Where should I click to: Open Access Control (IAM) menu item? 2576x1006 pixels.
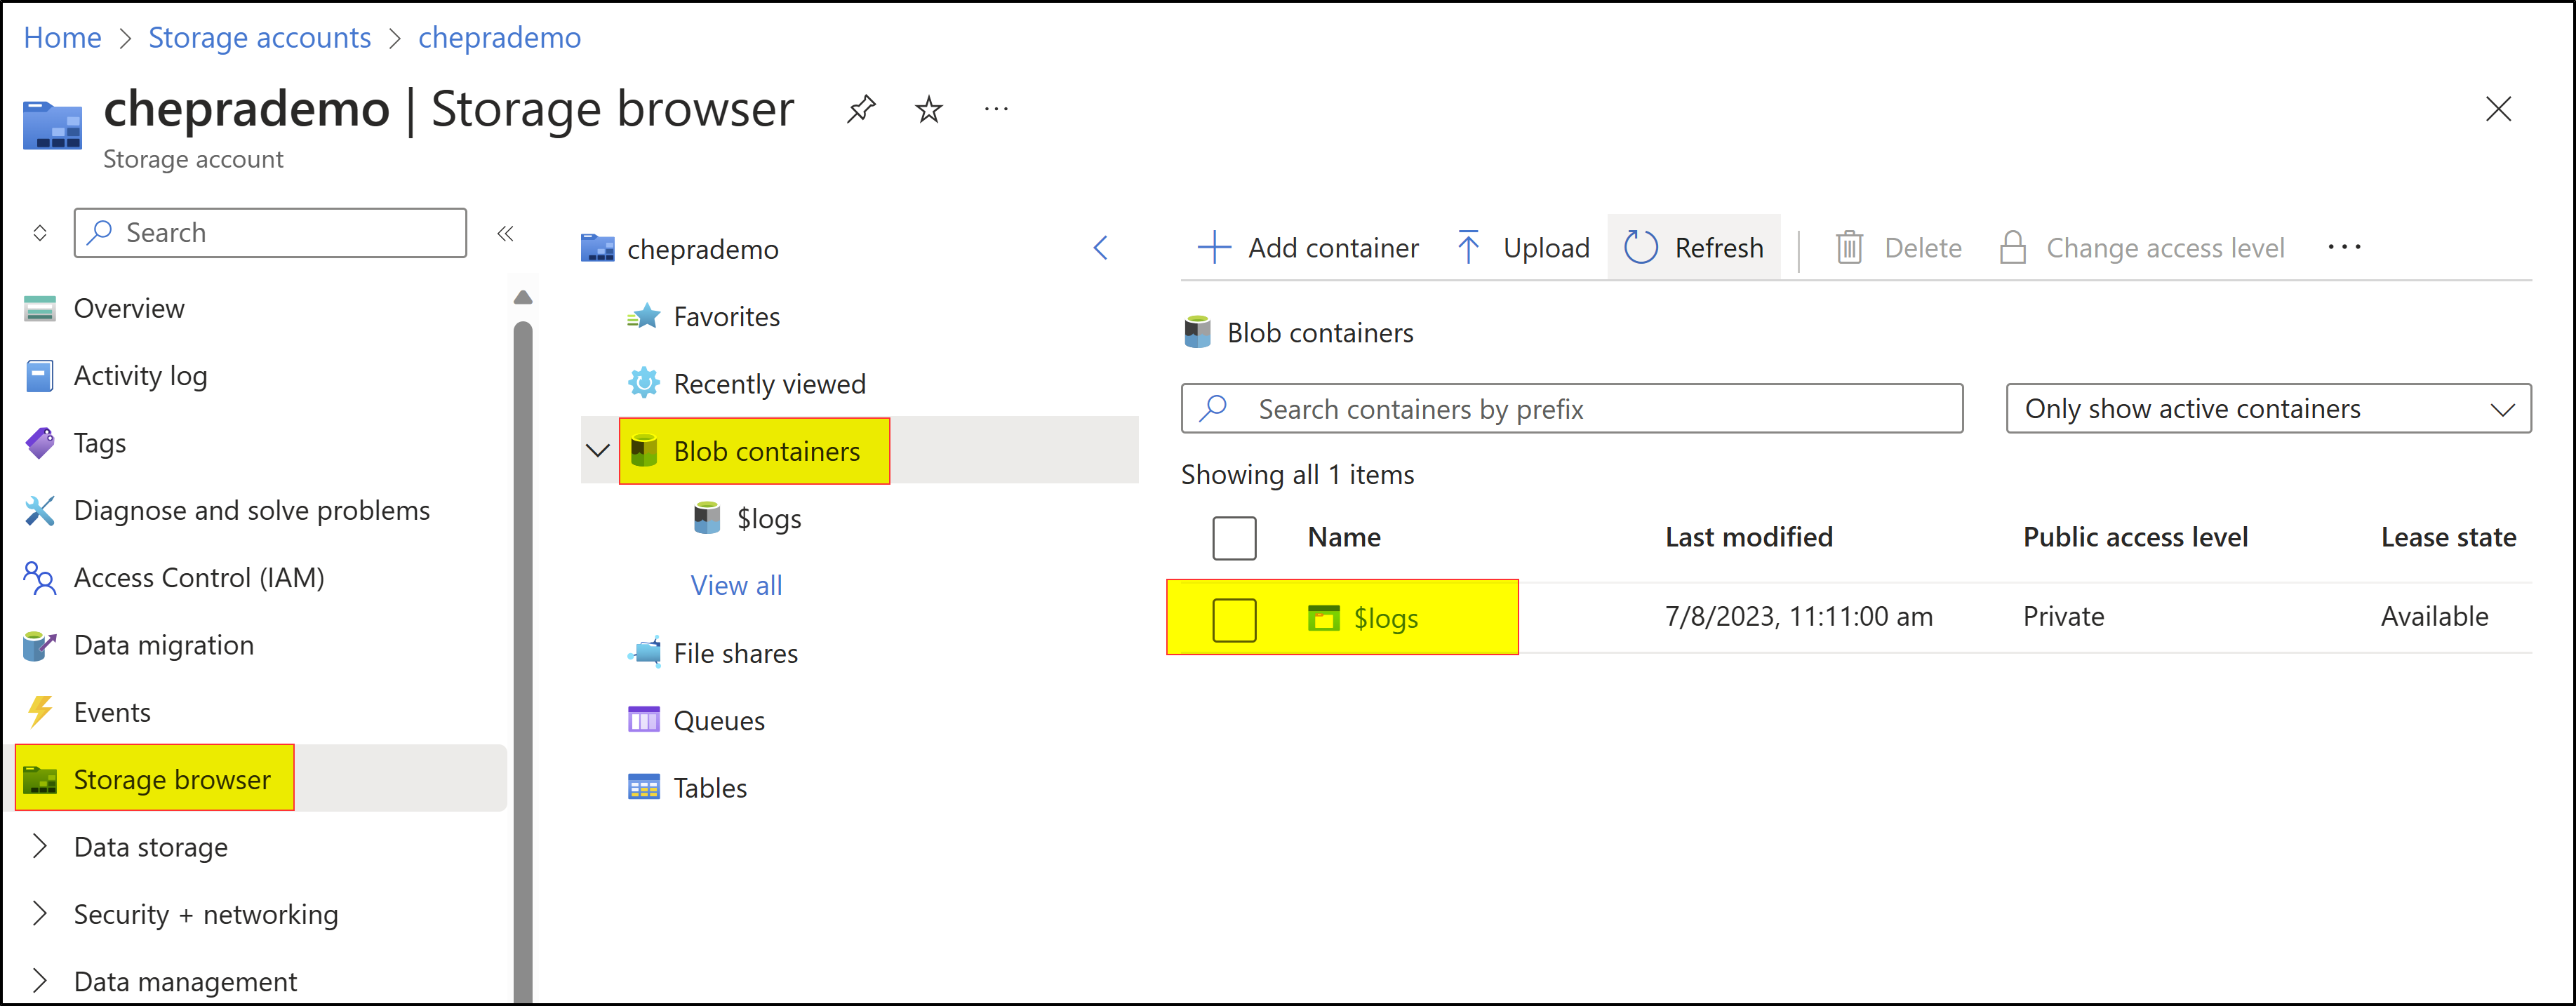(198, 577)
